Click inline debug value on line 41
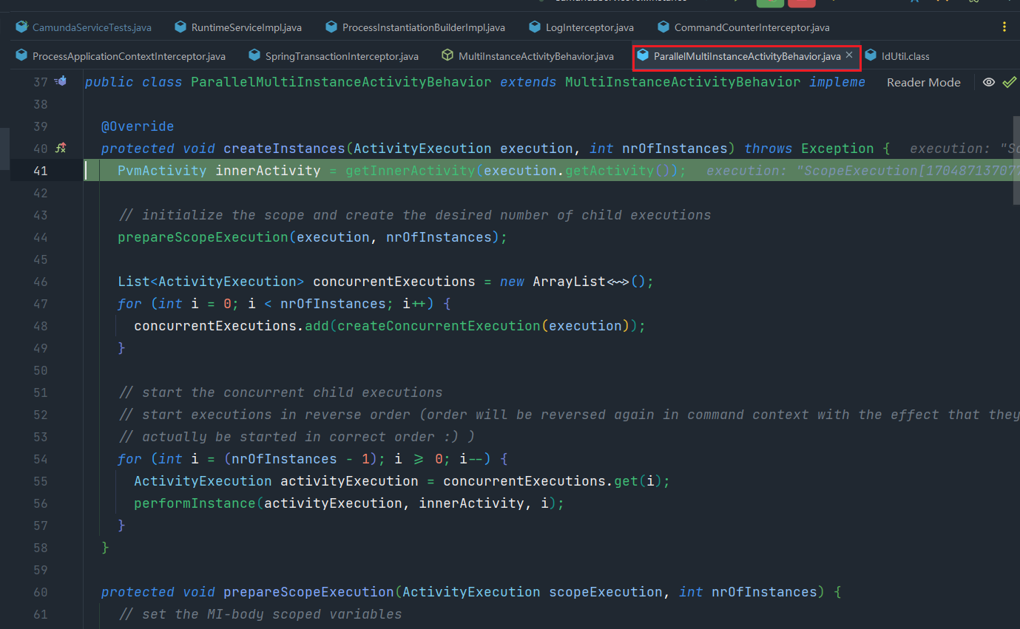 pos(863,171)
